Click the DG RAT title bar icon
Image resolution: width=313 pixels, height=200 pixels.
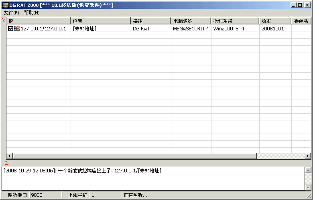tap(6, 5)
